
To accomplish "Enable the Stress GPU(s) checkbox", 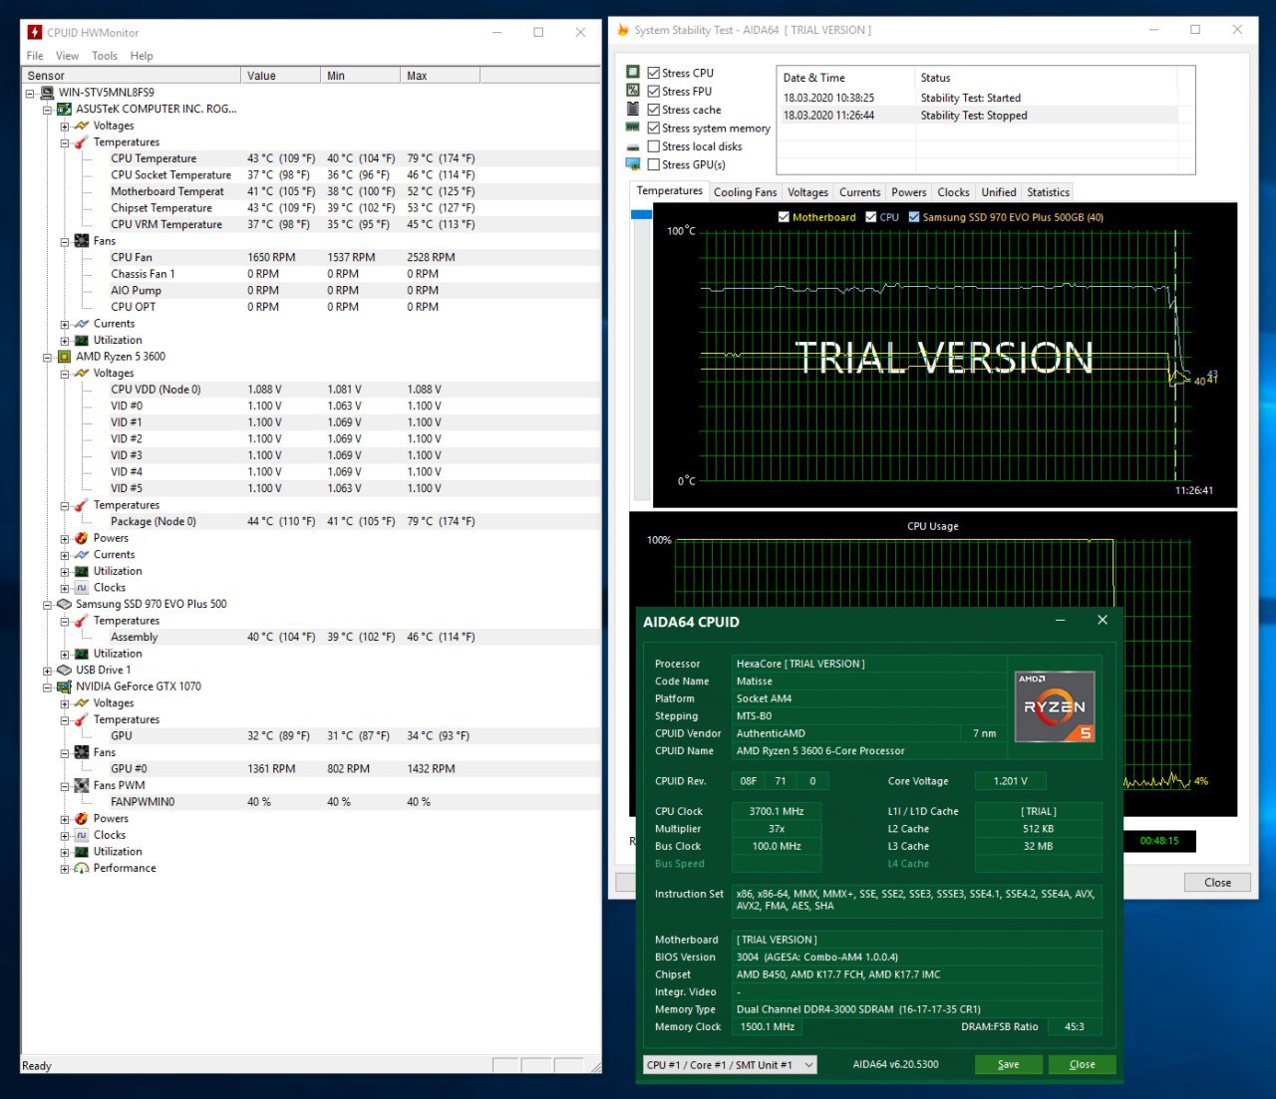I will click(654, 164).
